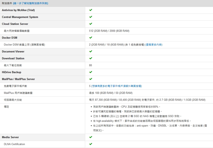Open the complete add-on packages list link
The image size is (213, 148).
click(30, 3)
